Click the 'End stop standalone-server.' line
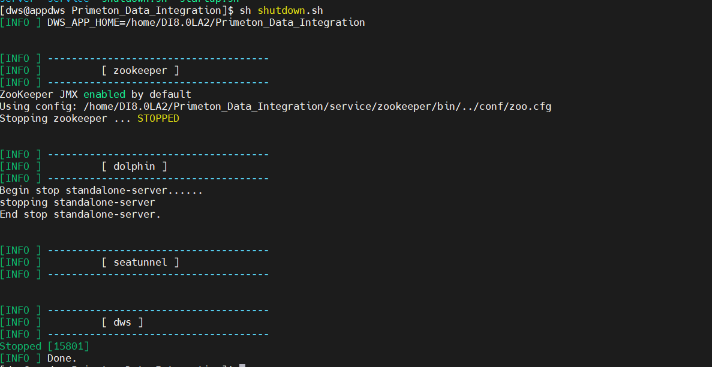 (80, 214)
